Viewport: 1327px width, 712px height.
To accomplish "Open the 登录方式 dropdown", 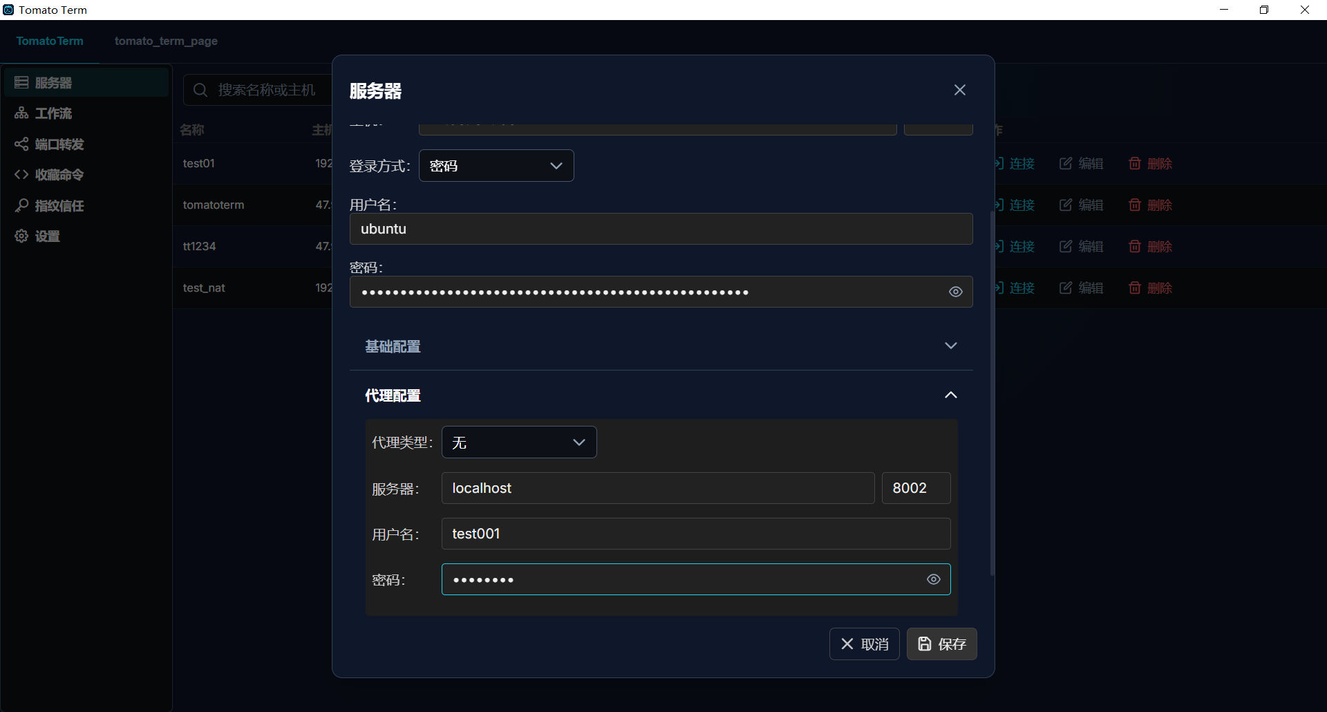I will point(496,165).
